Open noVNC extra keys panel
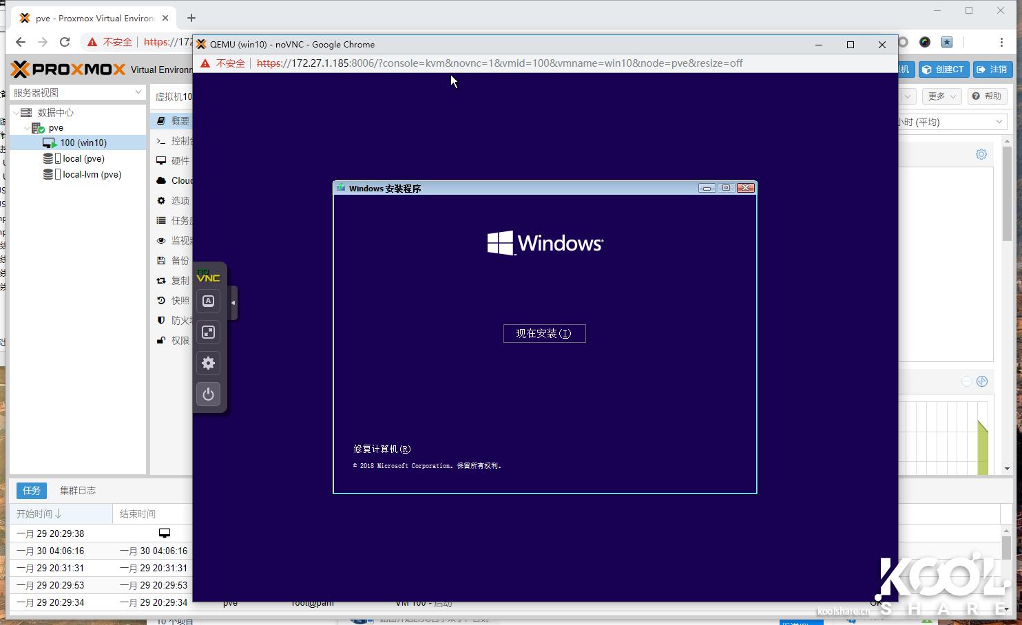The height and width of the screenshot is (625, 1022). tap(208, 301)
